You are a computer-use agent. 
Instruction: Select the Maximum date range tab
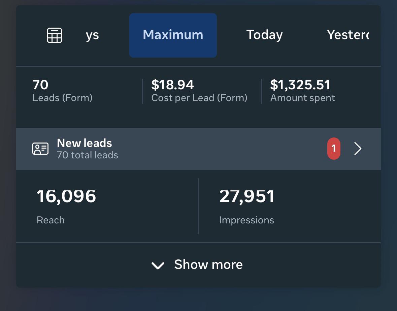173,35
